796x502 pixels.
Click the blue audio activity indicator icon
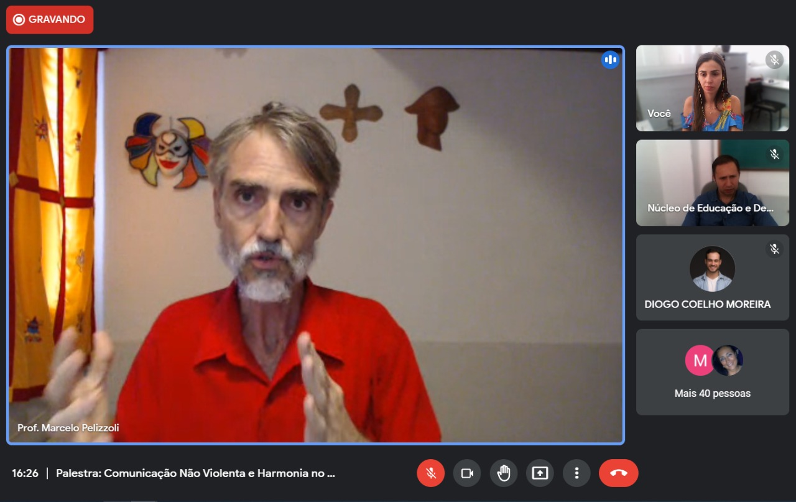(610, 60)
